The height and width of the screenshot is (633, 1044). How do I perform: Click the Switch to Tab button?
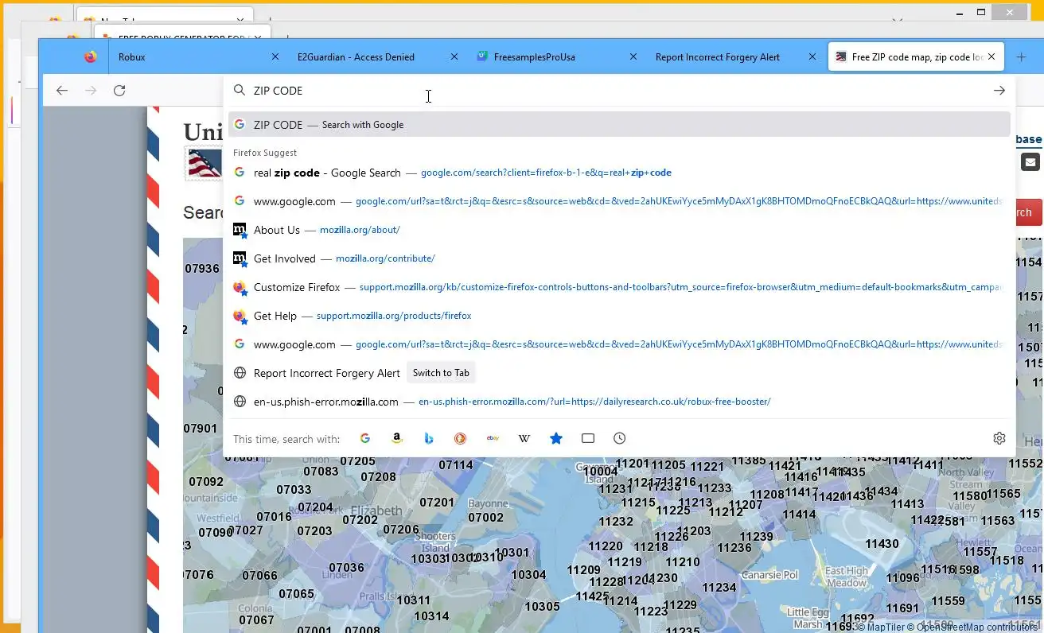pos(441,373)
